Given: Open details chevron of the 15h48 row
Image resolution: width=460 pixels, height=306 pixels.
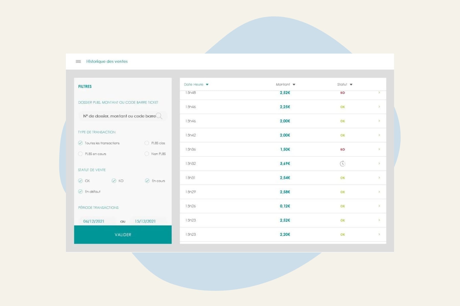Looking at the screenshot, I should [x=379, y=93].
